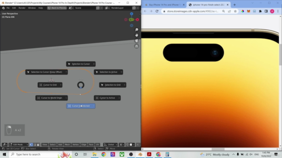Enable vertex select mode
This screenshot has width=282, height=158.
(31, 144)
